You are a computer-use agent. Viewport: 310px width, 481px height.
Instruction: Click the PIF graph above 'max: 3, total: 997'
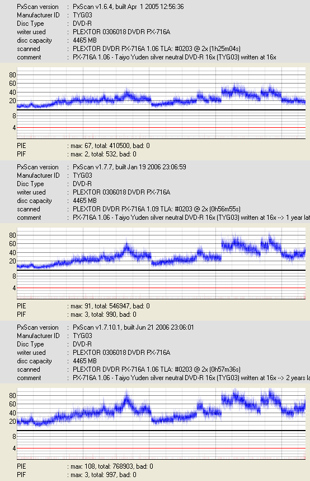[x=161, y=446]
